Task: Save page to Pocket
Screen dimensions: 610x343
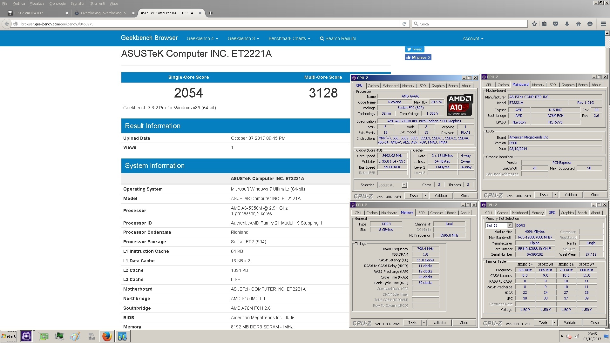Action: click(x=556, y=24)
